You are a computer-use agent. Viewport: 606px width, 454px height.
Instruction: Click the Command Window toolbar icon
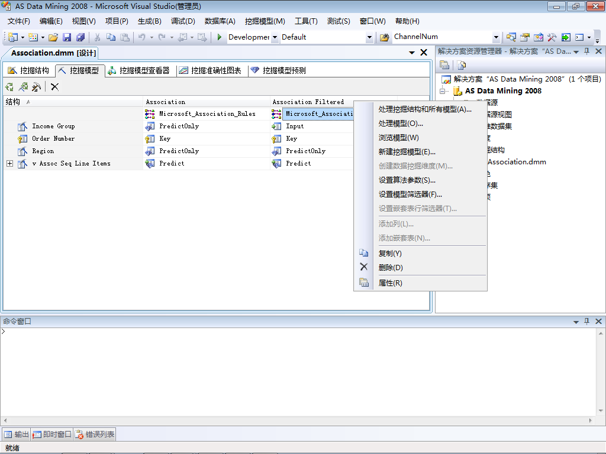pyautogui.click(x=579, y=37)
